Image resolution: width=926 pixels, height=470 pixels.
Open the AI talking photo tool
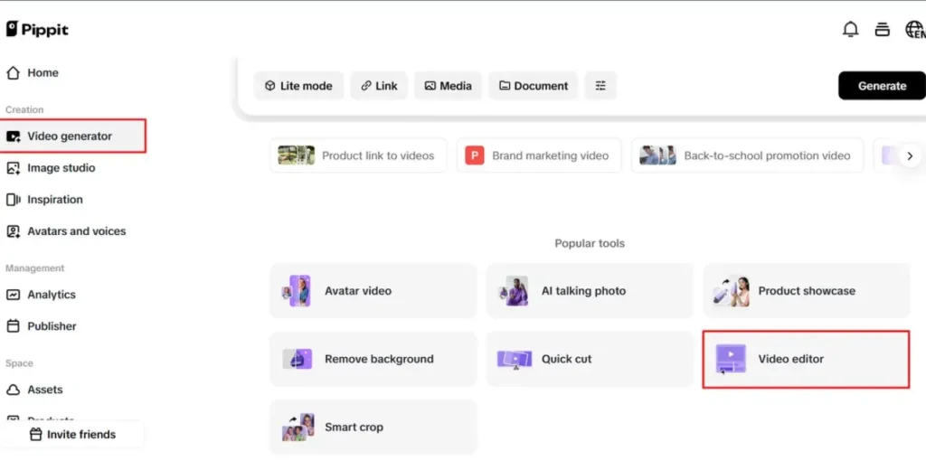pos(590,290)
